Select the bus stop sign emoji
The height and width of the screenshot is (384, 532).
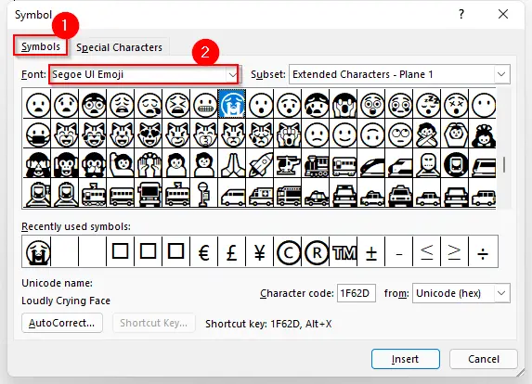coord(203,194)
